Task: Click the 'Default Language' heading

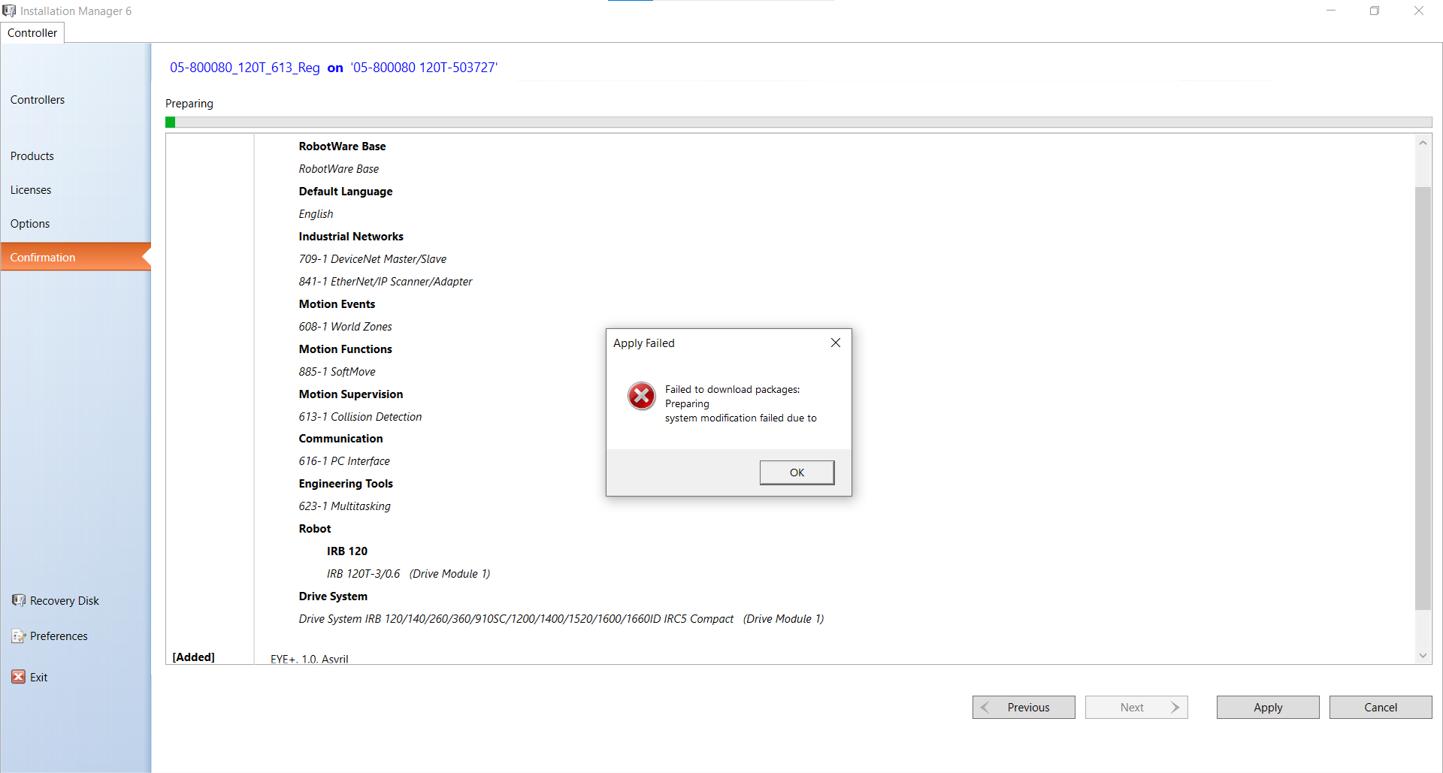Action: pos(346,192)
